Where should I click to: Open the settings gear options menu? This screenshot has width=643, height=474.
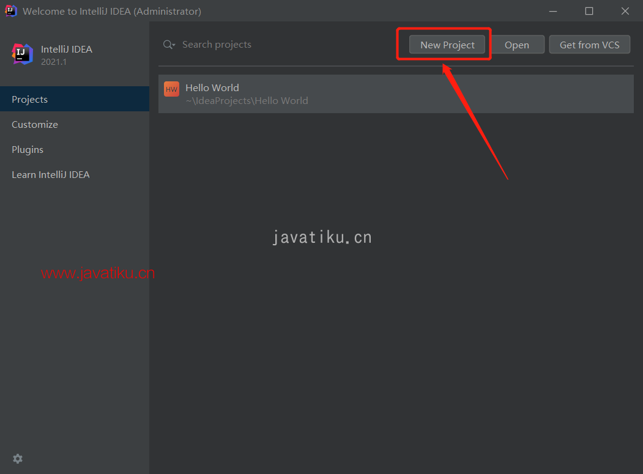pos(18,459)
